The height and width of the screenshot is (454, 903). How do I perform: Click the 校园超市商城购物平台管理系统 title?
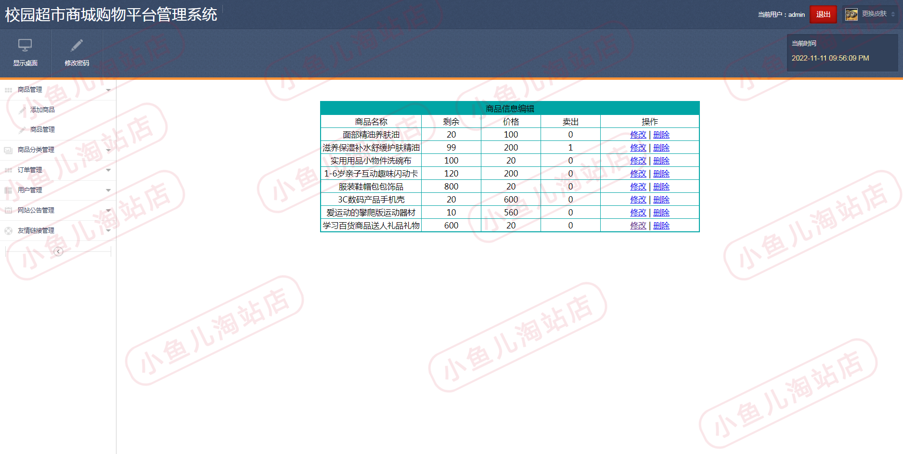point(111,14)
